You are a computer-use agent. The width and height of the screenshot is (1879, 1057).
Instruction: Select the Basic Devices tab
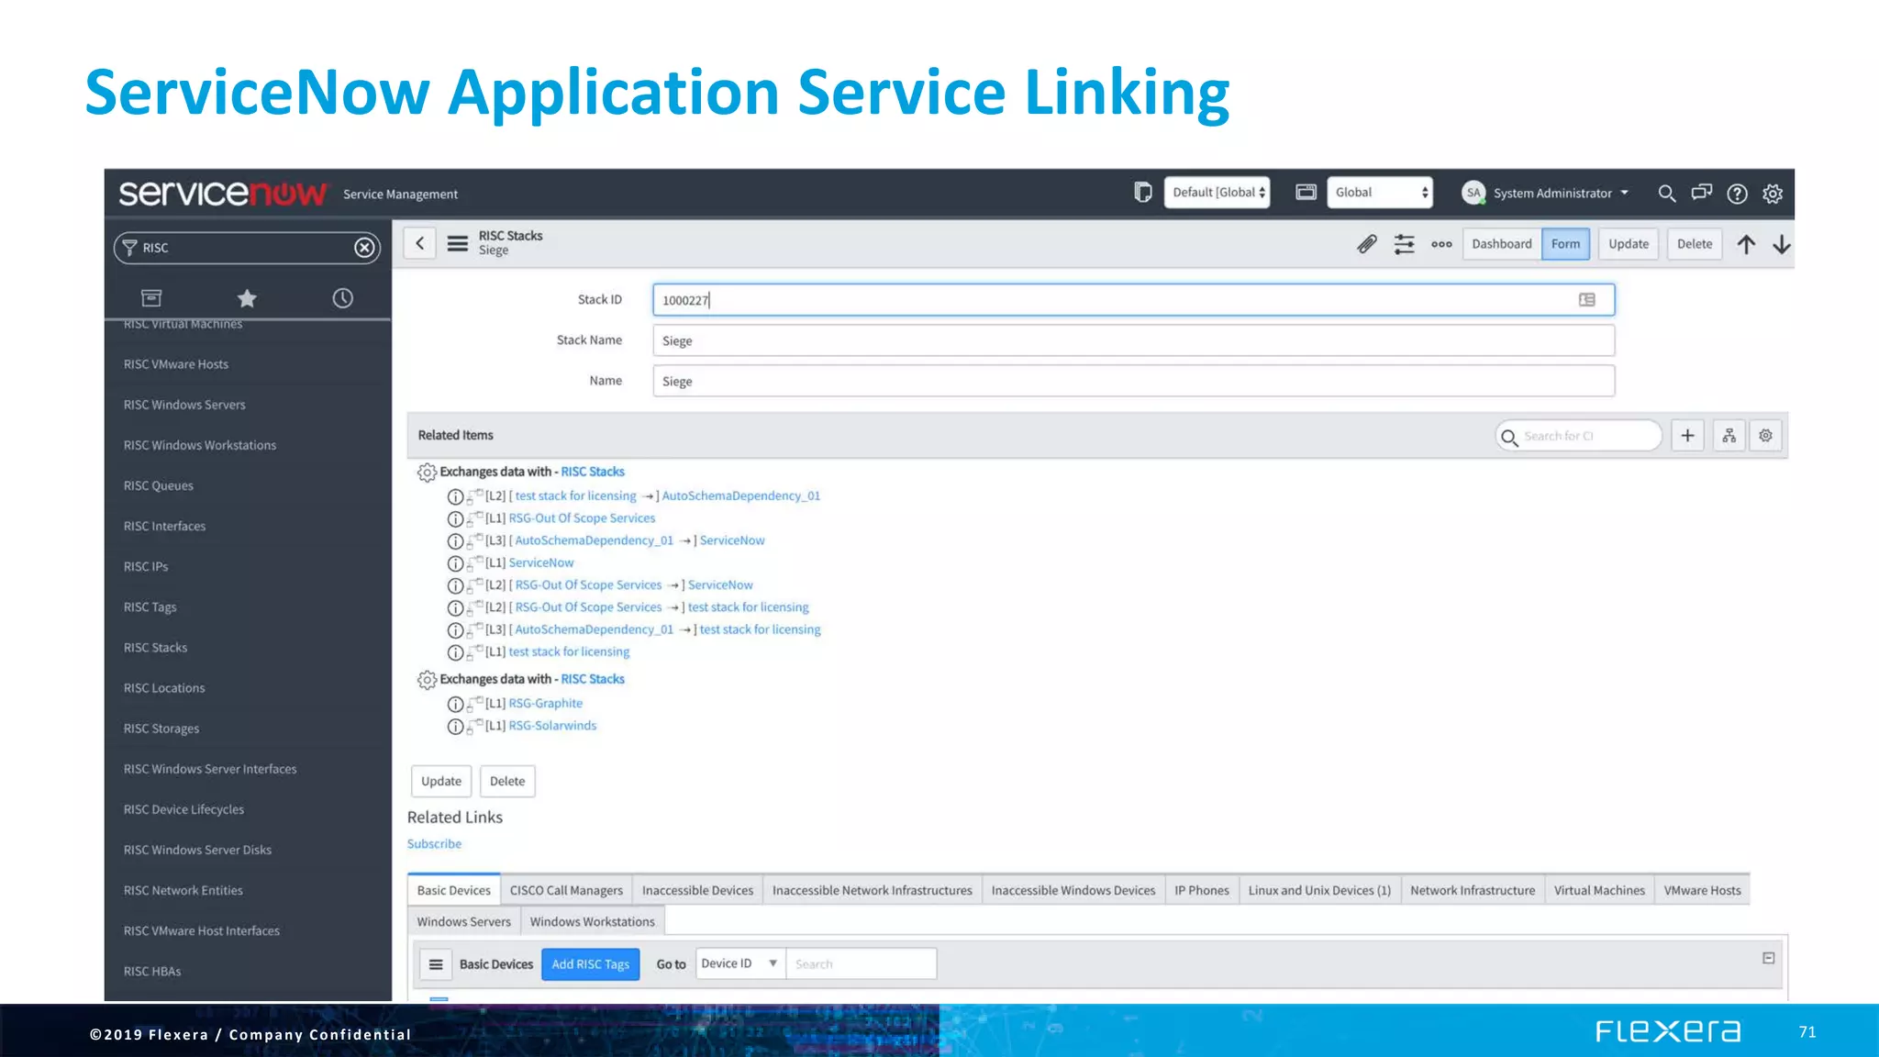(454, 890)
